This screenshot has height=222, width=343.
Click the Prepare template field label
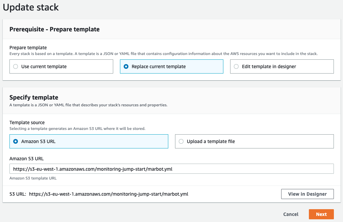coord(28,48)
